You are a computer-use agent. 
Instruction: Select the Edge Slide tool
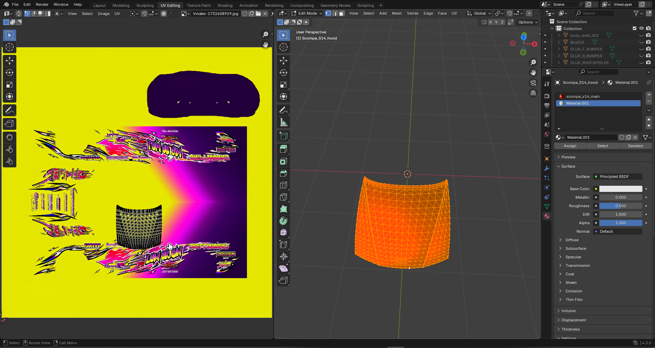point(283,245)
